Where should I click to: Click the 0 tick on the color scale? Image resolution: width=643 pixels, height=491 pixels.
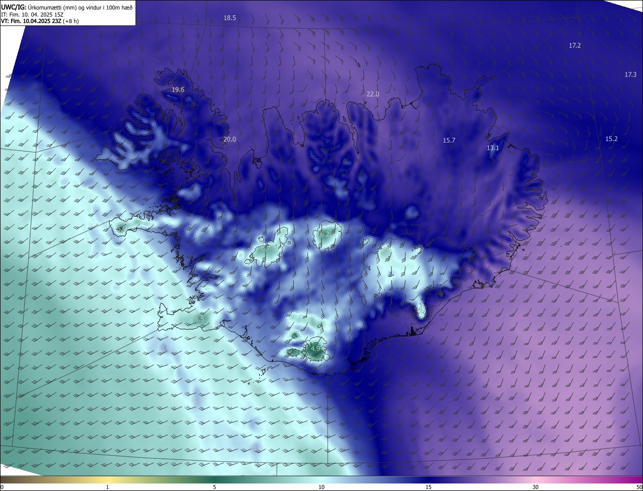click(x=2, y=487)
